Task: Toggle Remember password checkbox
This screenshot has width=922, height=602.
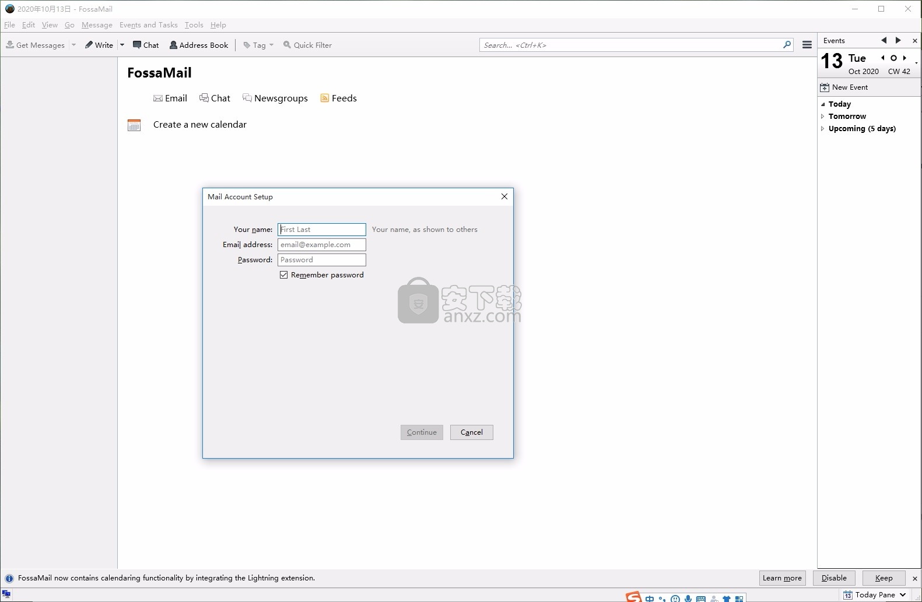Action: pos(284,275)
